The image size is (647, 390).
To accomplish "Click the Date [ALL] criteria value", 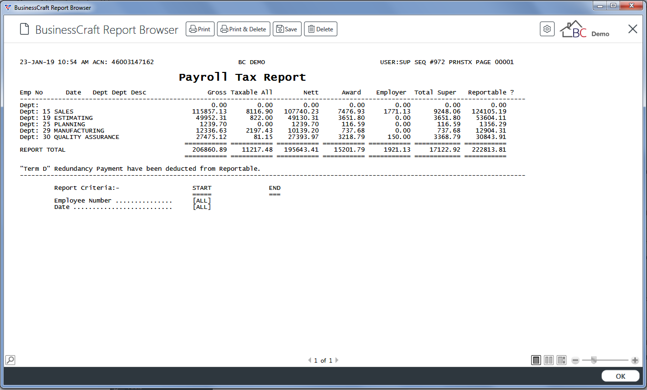I will tap(202, 207).
